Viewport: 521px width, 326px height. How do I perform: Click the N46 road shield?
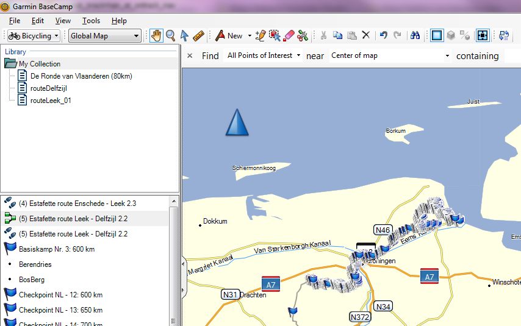click(x=383, y=230)
